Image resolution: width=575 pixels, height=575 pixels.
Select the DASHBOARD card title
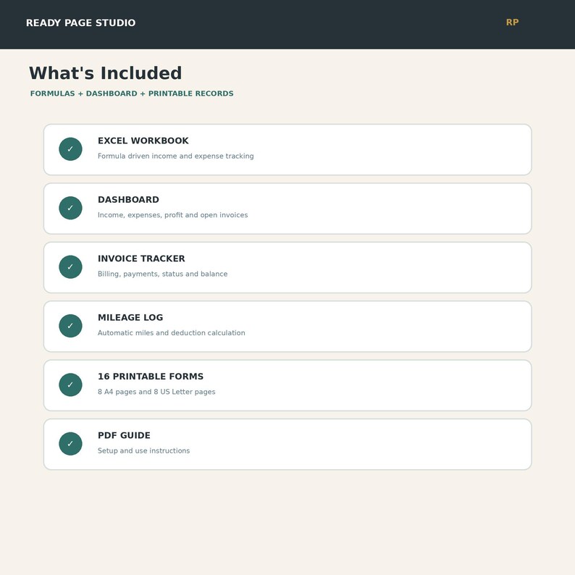tap(128, 200)
